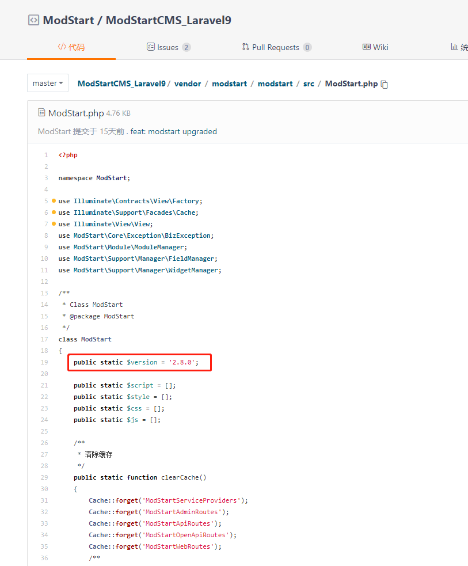
Task: Select line number 1 in the code
Action: tap(46, 155)
